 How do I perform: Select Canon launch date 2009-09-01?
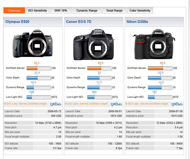tap(115, 111)
